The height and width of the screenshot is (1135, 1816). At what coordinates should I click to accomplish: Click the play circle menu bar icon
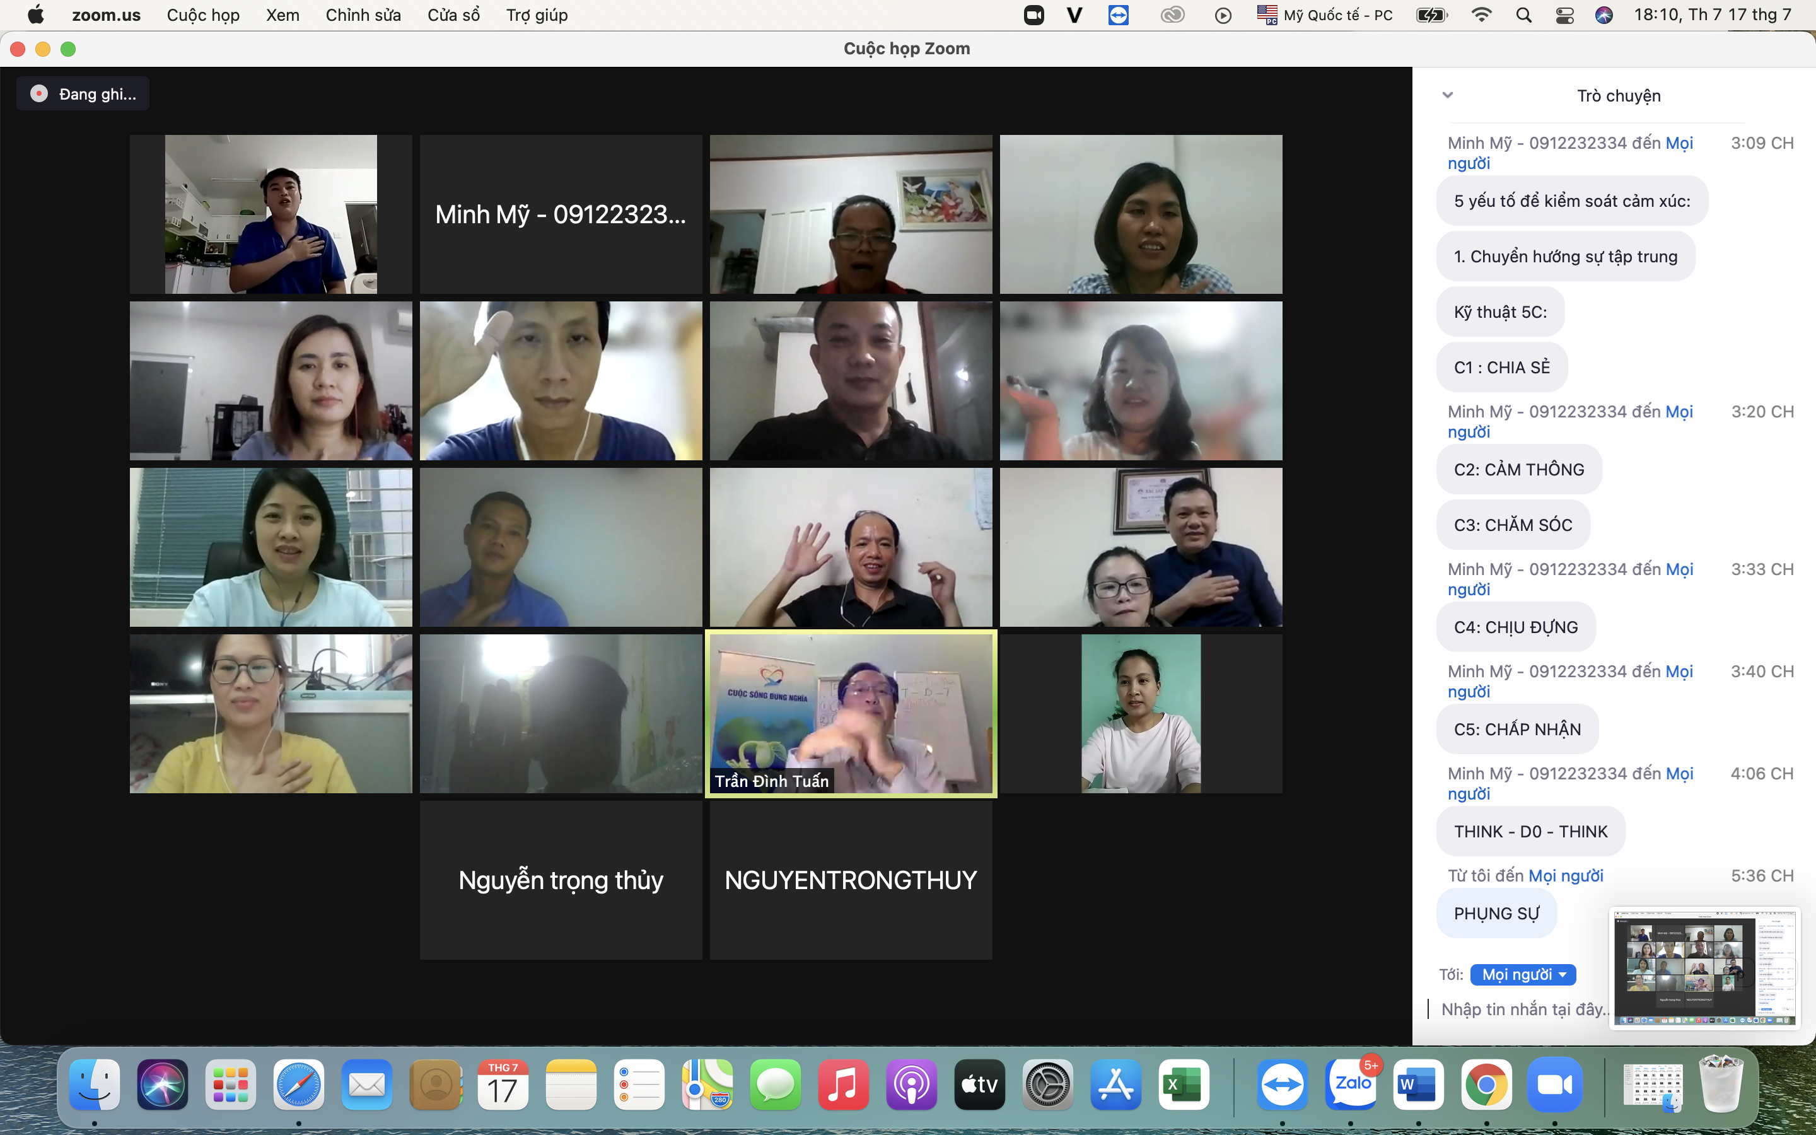coord(1223,15)
